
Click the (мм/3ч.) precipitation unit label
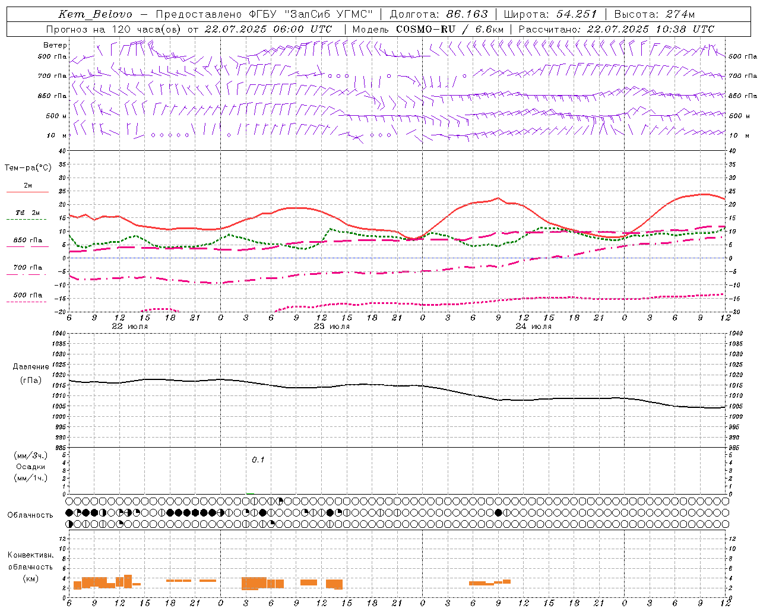(x=31, y=455)
